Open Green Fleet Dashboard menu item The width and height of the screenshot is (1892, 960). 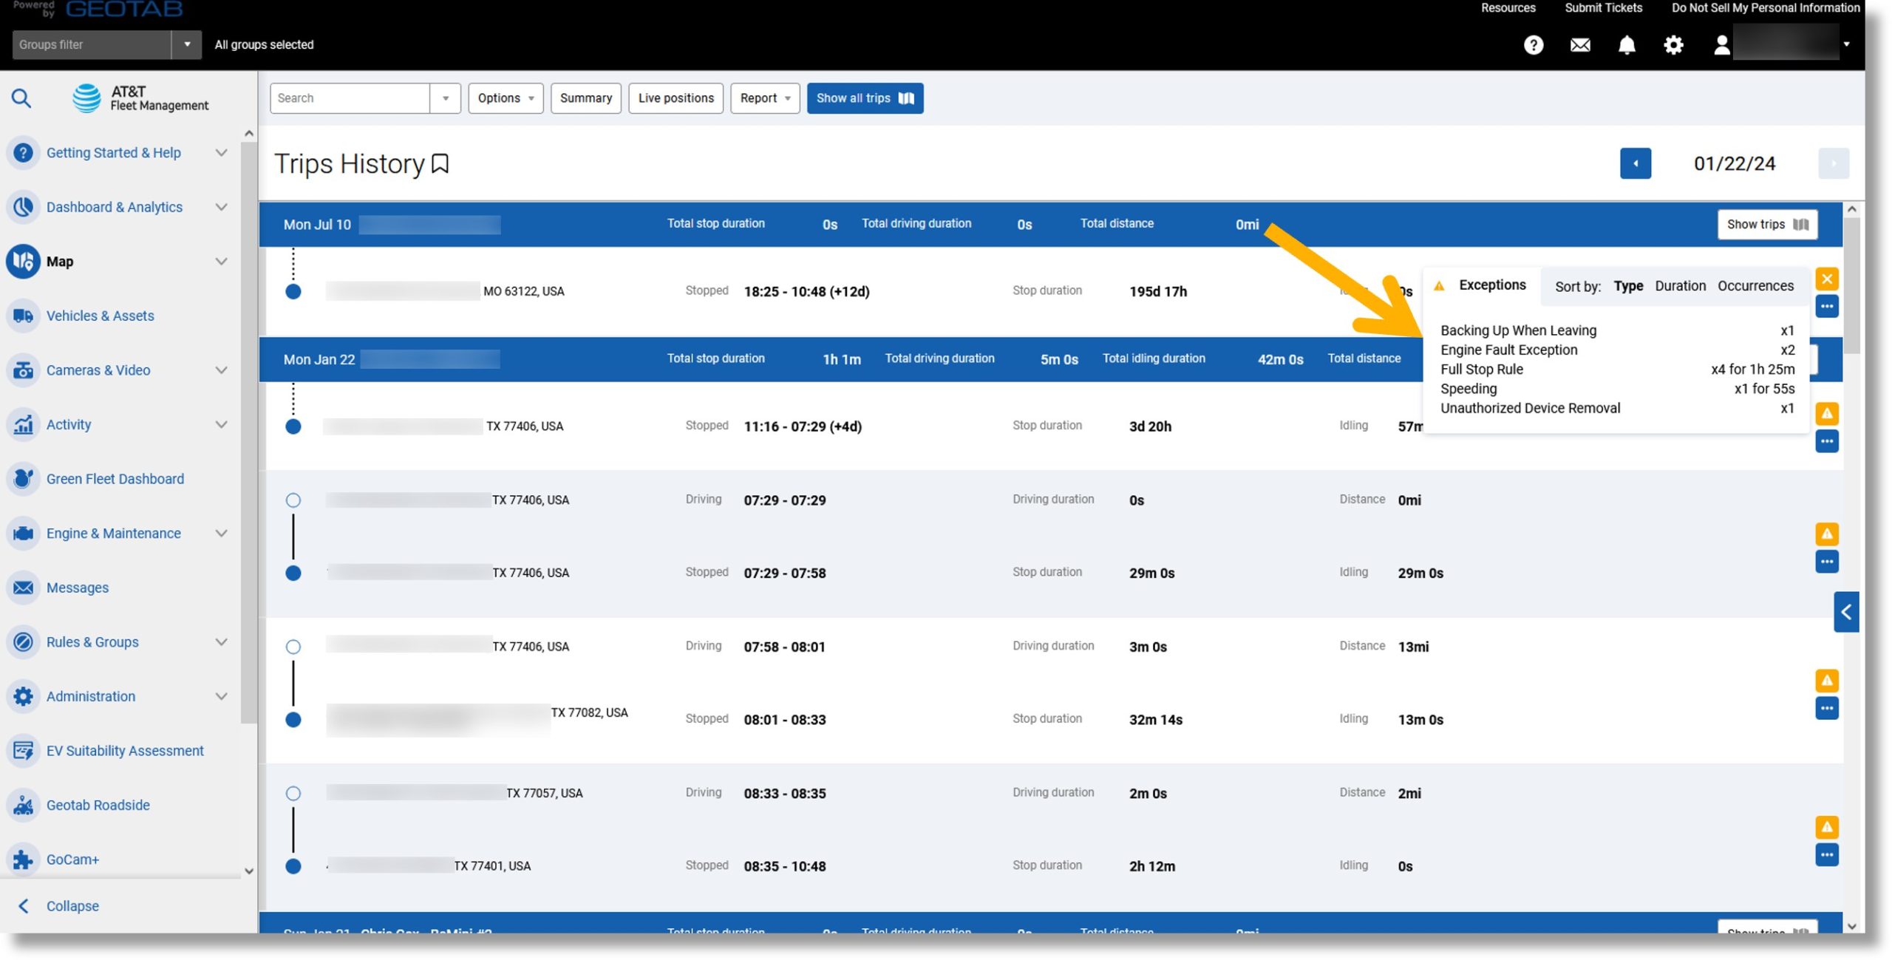pyautogui.click(x=115, y=479)
